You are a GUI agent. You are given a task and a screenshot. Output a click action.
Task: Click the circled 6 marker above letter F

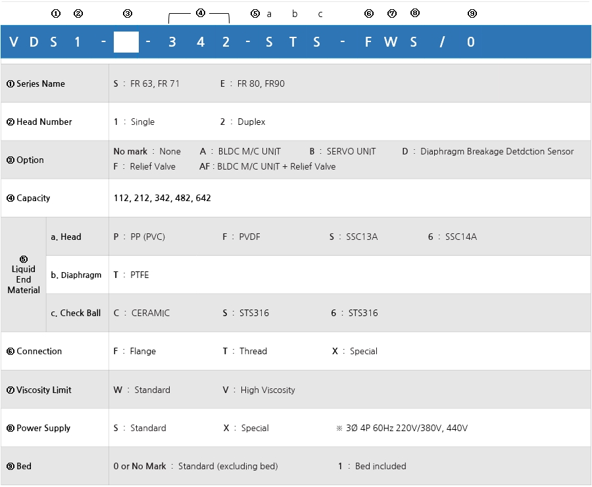(368, 13)
